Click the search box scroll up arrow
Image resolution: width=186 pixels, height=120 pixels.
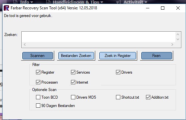tap(178, 35)
